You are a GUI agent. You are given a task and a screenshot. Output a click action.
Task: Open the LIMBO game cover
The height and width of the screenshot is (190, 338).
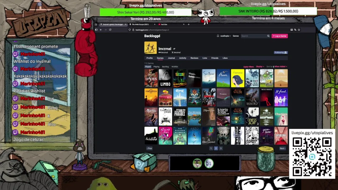coord(165,78)
